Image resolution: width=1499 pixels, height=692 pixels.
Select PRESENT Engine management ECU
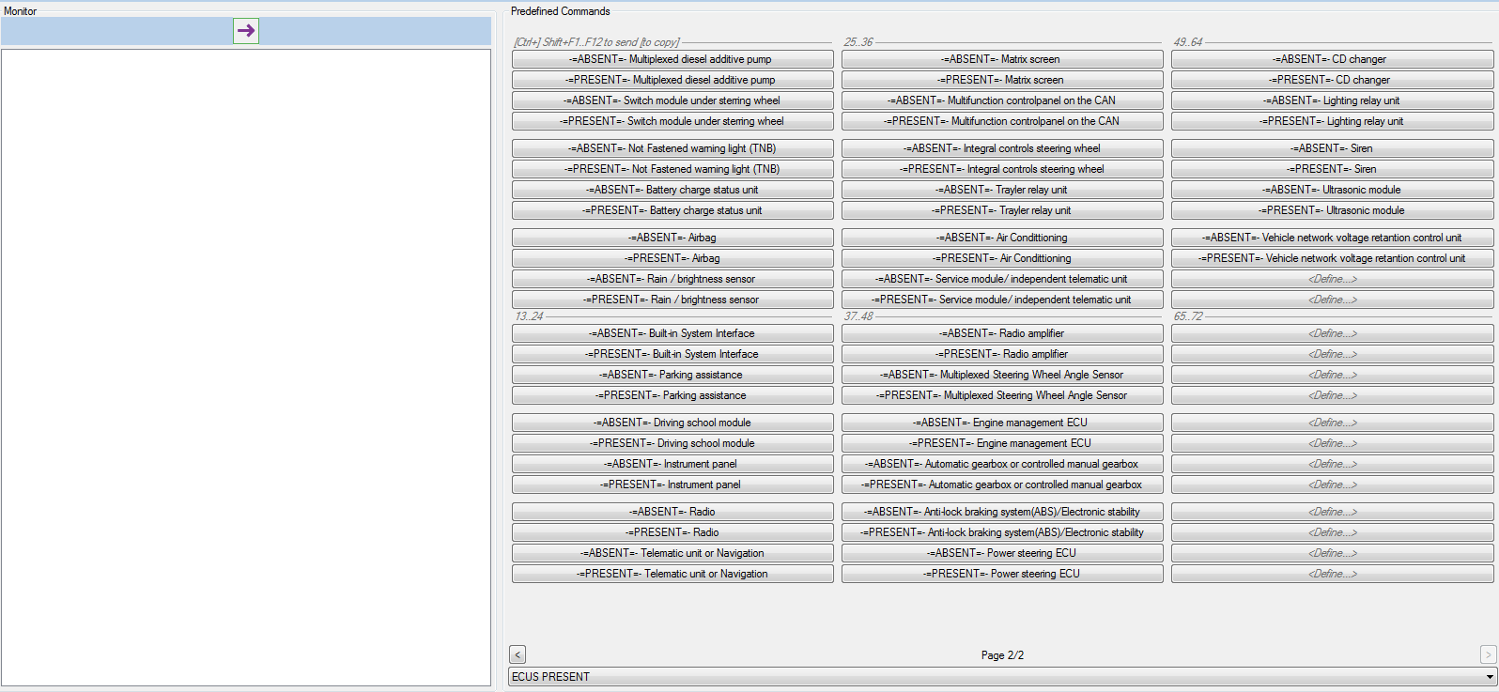[x=1002, y=443]
